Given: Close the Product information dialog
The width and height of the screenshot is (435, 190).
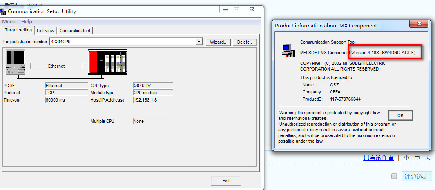Looking at the screenshot, I should (419, 25).
